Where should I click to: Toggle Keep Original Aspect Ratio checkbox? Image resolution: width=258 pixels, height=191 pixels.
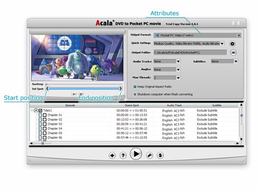135,87
